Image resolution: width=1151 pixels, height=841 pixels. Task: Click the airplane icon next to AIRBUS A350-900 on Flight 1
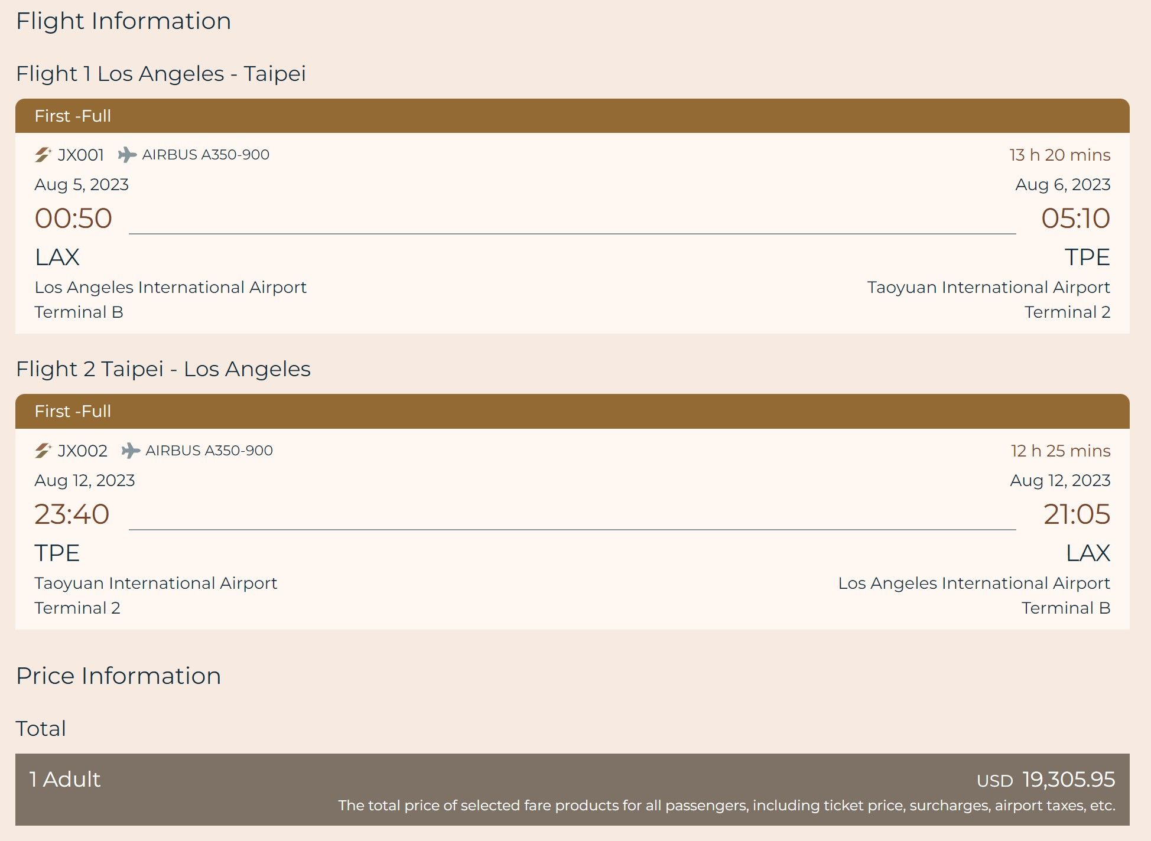click(128, 155)
